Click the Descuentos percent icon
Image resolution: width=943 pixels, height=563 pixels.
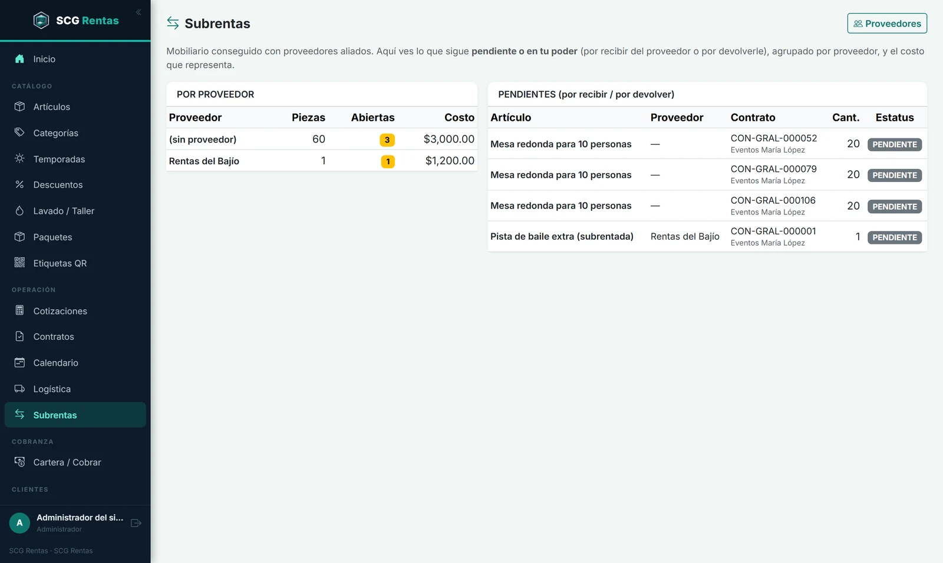pyautogui.click(x=19, y=185)
